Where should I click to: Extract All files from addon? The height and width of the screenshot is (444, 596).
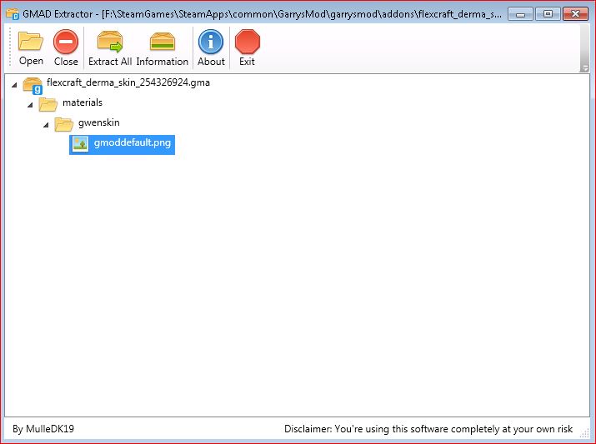110,48
